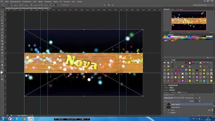Select the History Brush tool
The height and width of the screenshot is (121, 215).
pyautogui.click(x=2, y=38)
